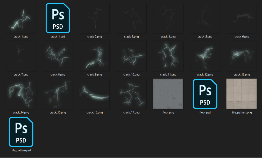
Task: Select the crack_9.png image thumbnail
Action: (95, 56)
